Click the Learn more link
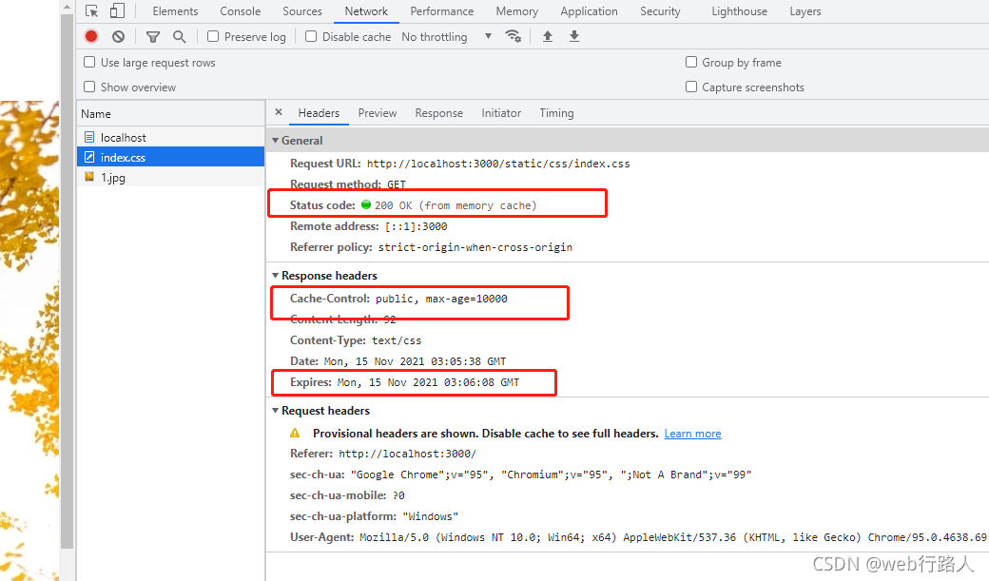This screenshot has width=989, height=581. click(x=692, y=433)
